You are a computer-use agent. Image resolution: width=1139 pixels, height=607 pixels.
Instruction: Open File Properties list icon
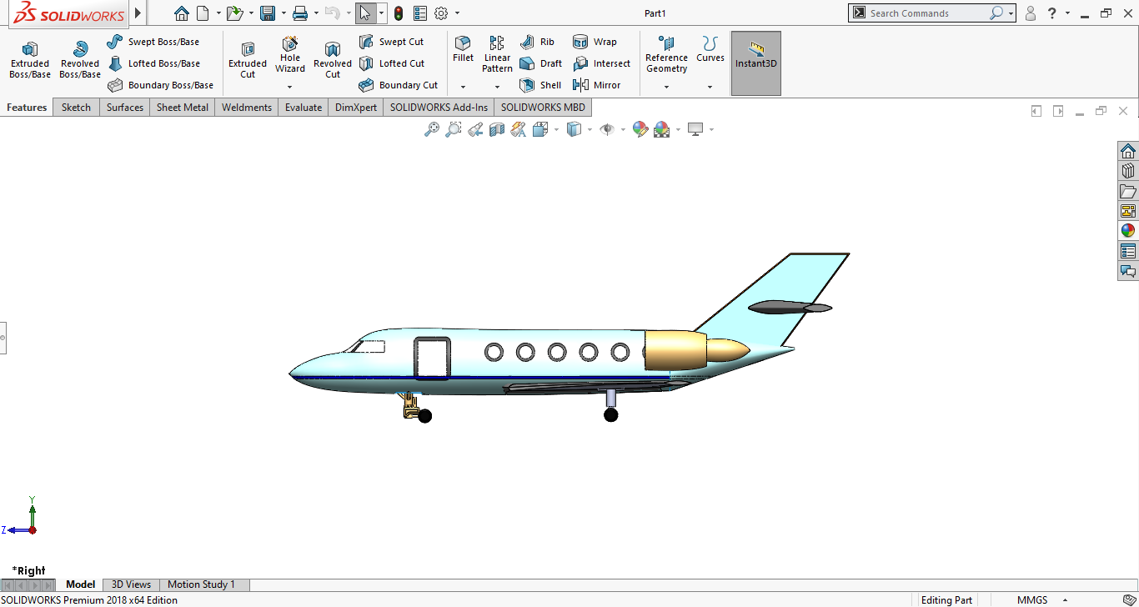[419, 13]
